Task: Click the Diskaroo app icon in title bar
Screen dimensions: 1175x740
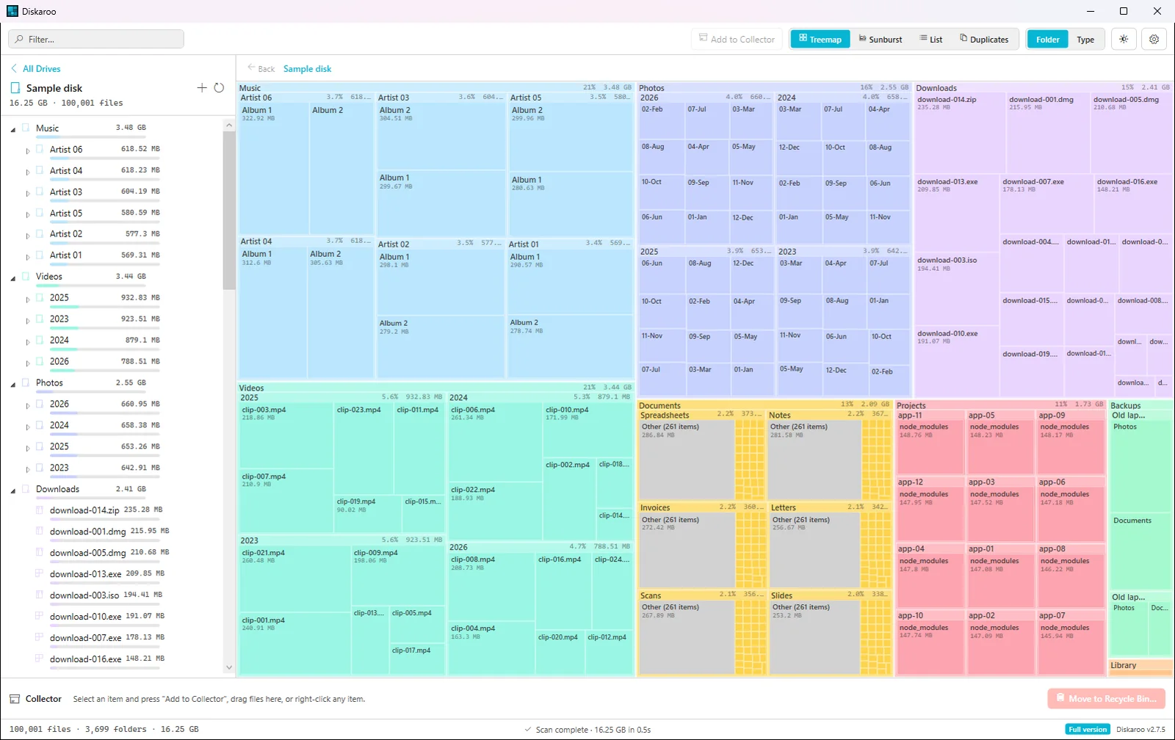Action: click(12, 11)
